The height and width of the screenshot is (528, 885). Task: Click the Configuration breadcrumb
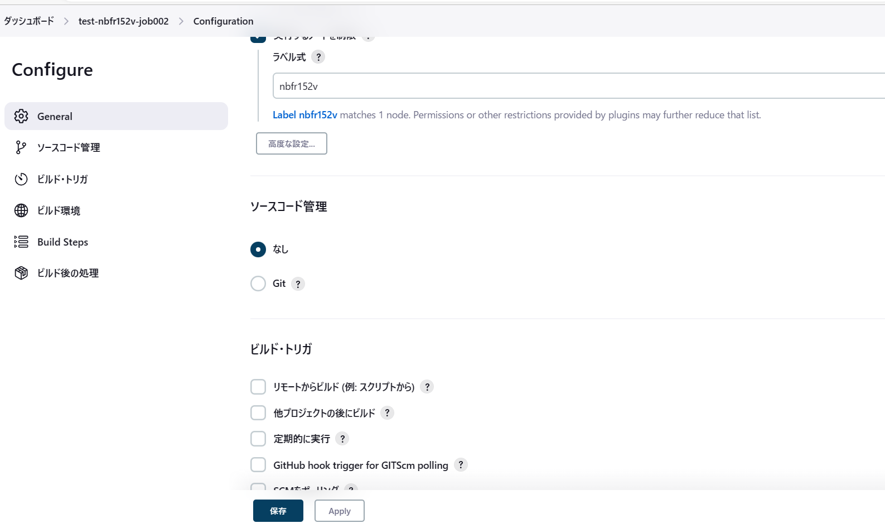tap(223, 21)
